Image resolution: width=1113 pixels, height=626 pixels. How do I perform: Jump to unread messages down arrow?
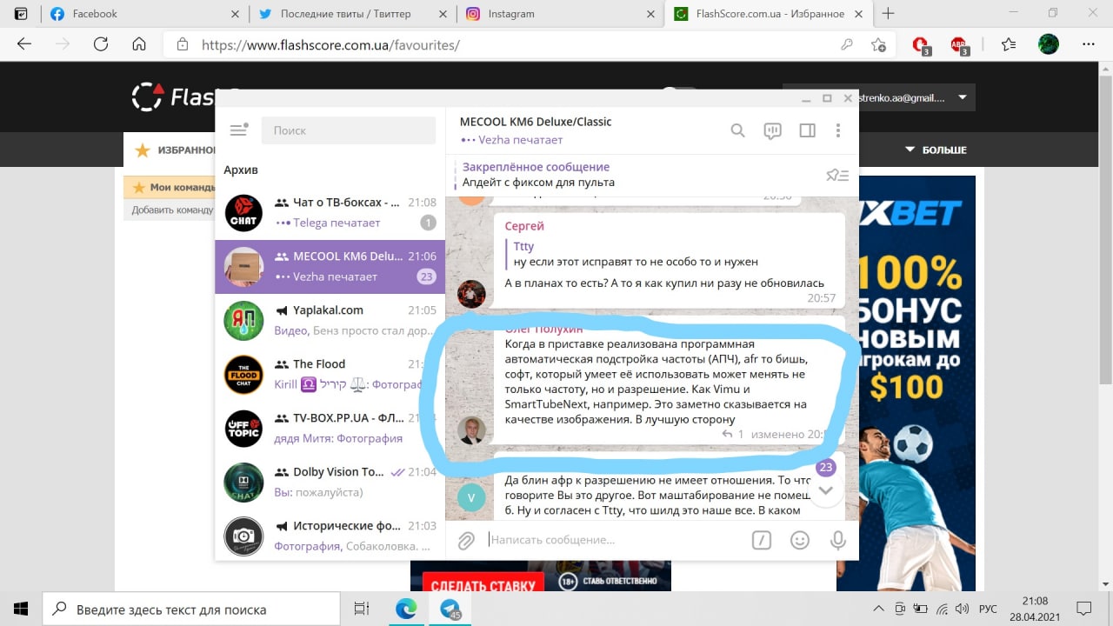pos(826,490)
